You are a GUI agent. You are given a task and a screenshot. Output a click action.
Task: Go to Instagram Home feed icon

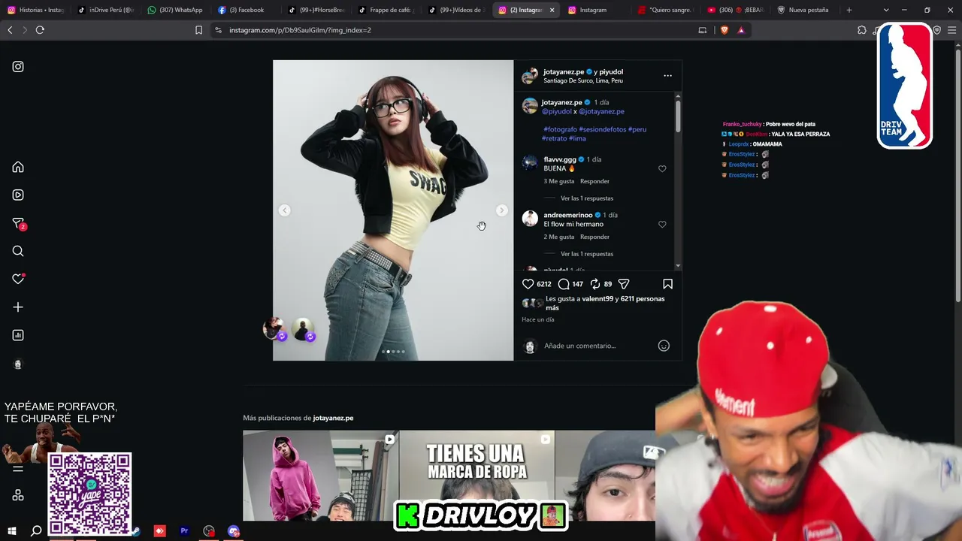(x=18, y=167)
